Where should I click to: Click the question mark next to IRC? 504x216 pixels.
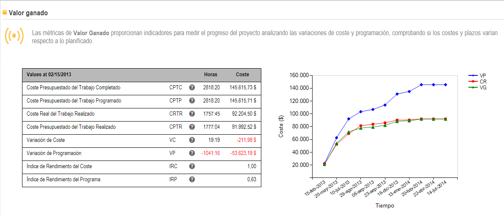click(x=192, y=166)
